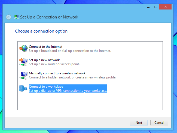Image resolution: width=177 pixels, height=133 pixels.
Task: Select the Manually connect wireless network icon
Action: click(x=23, y=75)
